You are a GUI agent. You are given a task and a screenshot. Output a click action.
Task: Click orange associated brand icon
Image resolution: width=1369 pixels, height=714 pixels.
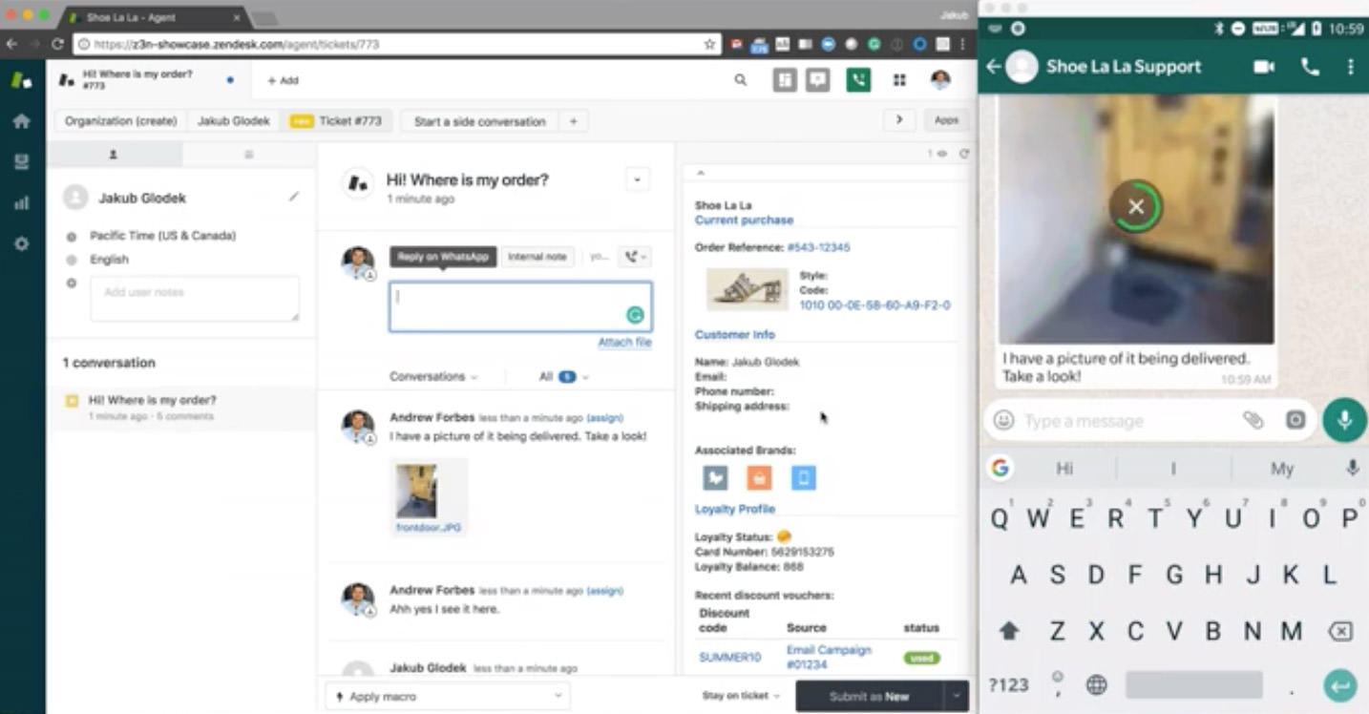coord(759,477)
